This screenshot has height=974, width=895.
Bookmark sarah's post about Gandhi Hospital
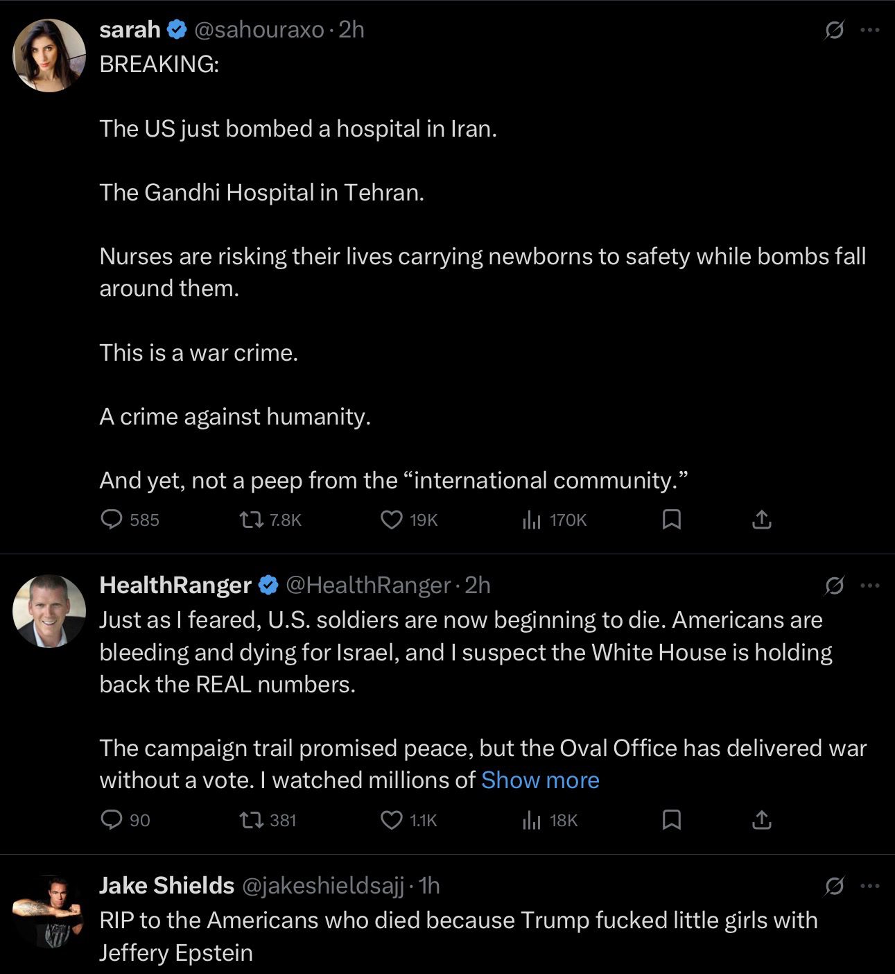coord(671,520)
